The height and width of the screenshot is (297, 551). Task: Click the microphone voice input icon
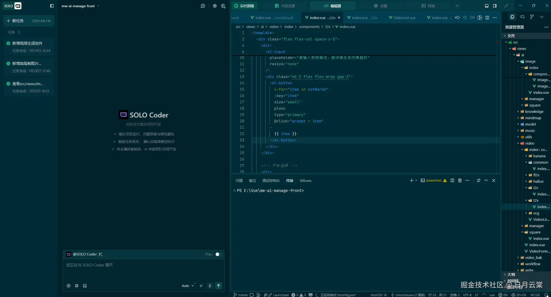coord(210,286)
